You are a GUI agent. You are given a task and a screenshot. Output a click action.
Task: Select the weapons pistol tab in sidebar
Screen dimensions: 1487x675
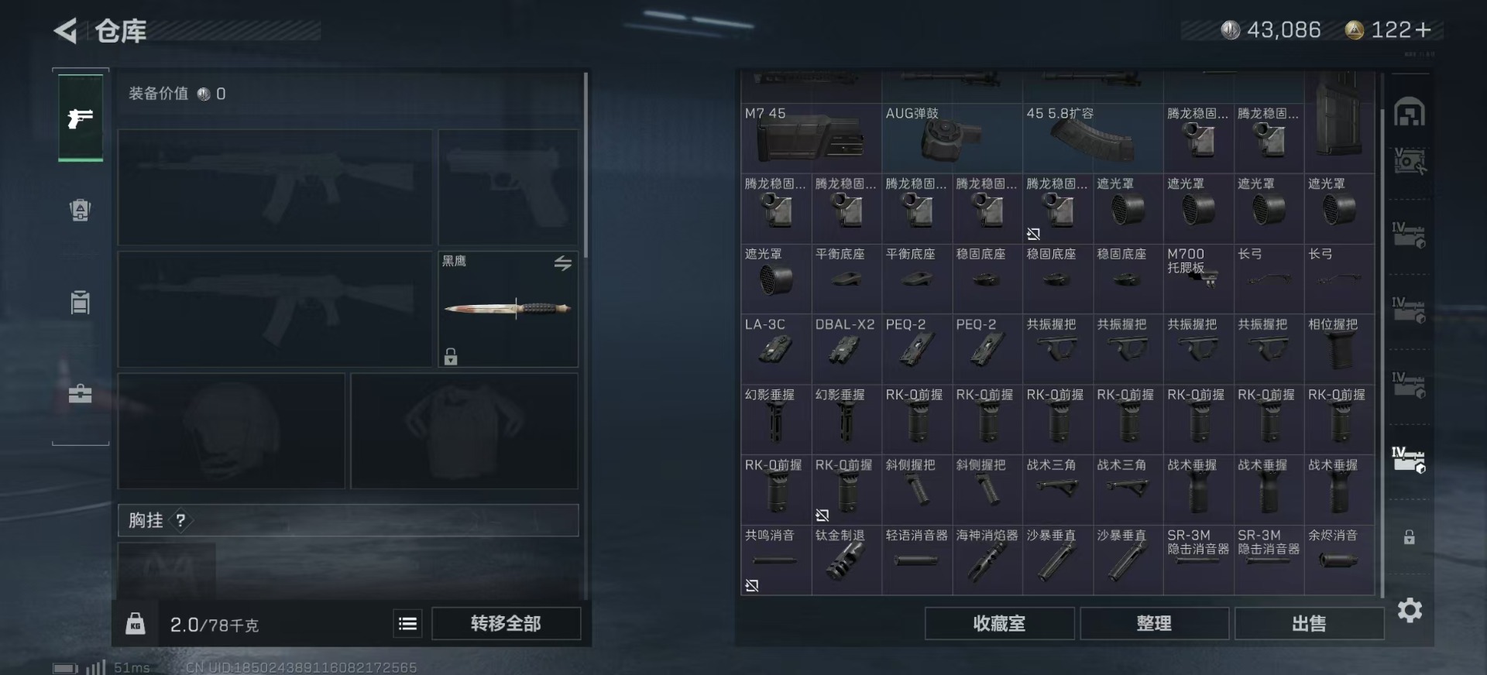point(81,118)
